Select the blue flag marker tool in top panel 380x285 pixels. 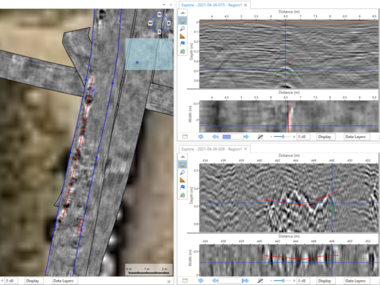click(x=182, y=44)
